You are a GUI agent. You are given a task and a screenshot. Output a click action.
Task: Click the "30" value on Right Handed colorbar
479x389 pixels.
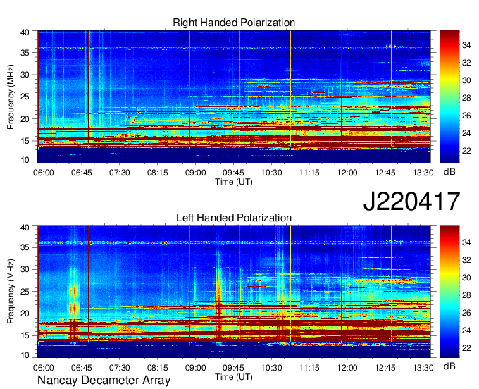(466, 80)
